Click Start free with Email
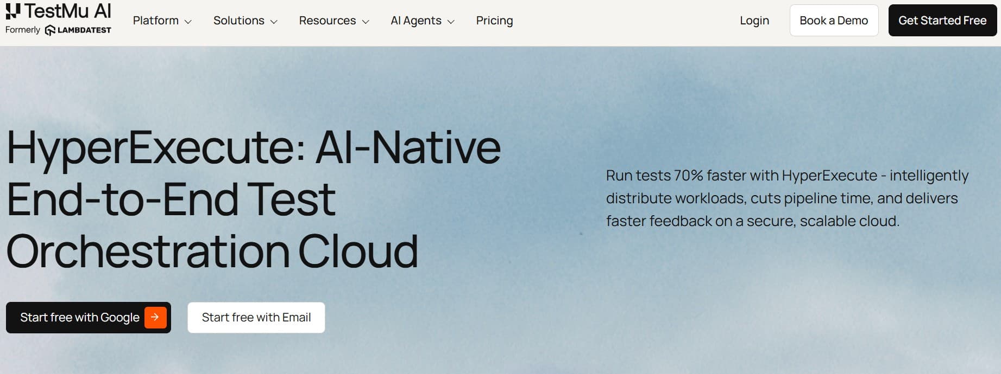This screenshot has width=1001, height=374. pos(256,318)
